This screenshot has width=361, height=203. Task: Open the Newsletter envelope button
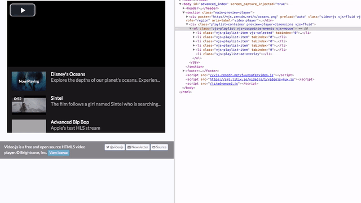click(x=138, y=147)
